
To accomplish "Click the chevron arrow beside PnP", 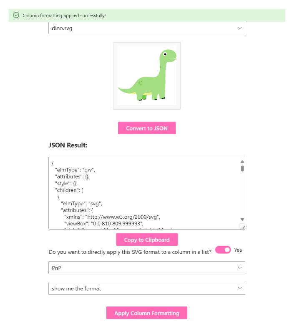I will click(239, 268).
